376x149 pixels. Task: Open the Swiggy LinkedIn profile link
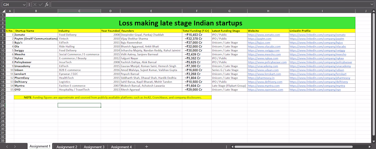coord(317,50)
